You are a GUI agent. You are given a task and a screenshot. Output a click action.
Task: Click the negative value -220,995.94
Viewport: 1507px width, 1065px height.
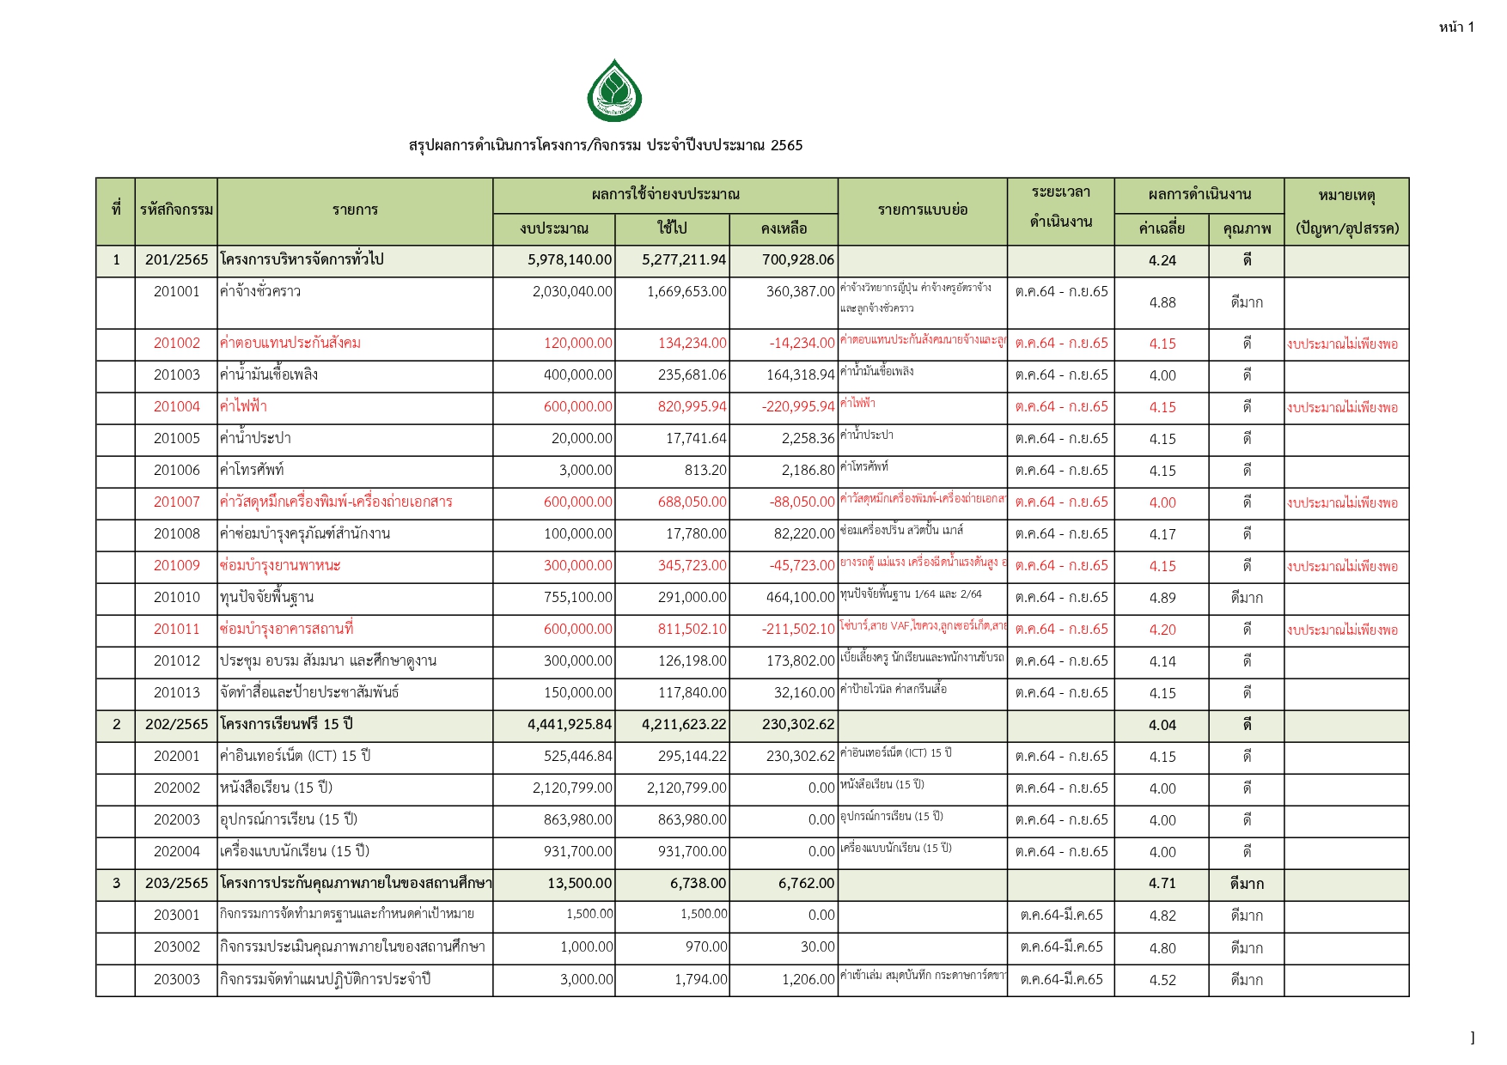tap(798, 407)
